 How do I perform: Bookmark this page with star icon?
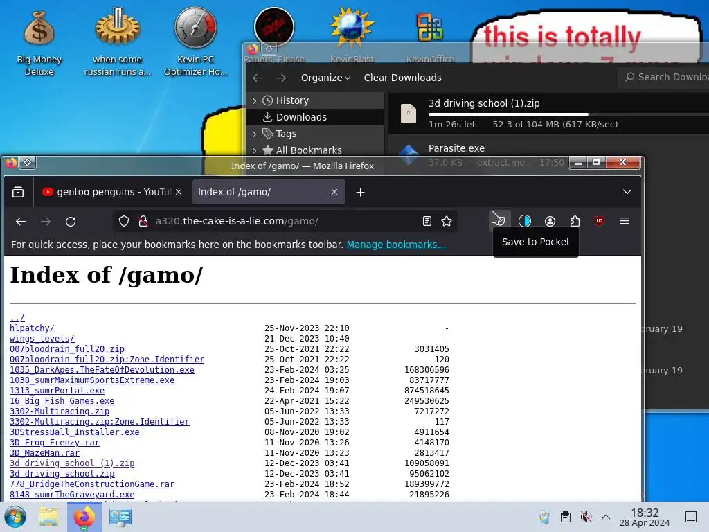pos(447,221)
